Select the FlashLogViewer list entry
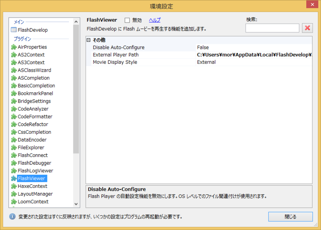Viewport: 321px width, 230px height. [35, 171]
